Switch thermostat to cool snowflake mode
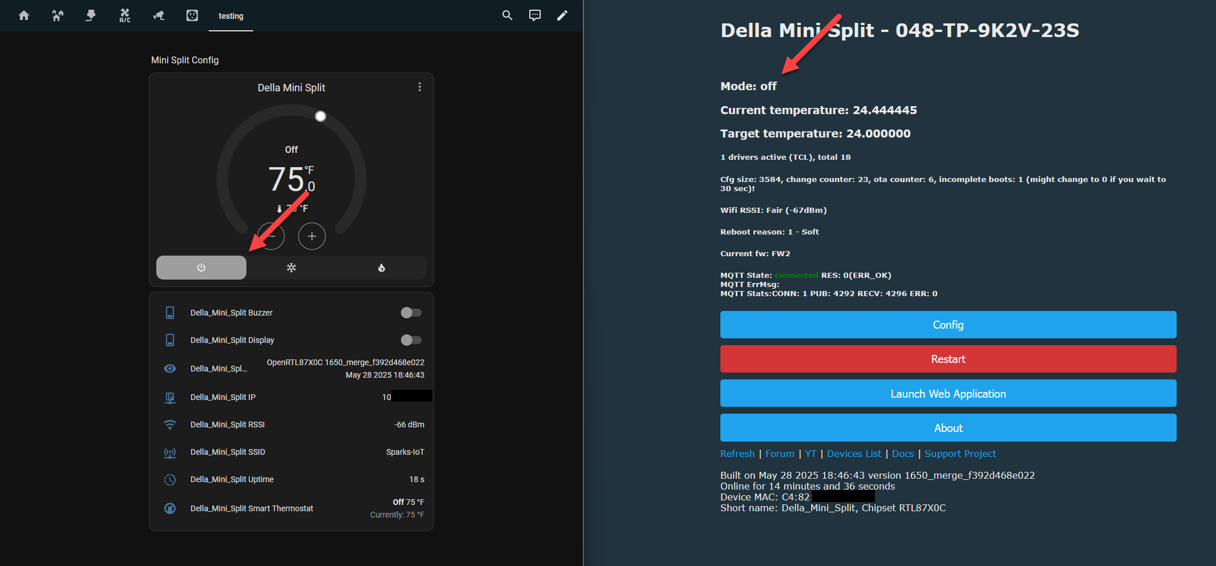1216x566 pixels. [x=291, y=268]
